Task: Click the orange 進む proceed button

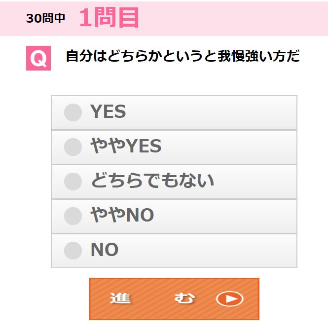Action: click(x=174, y=299)
